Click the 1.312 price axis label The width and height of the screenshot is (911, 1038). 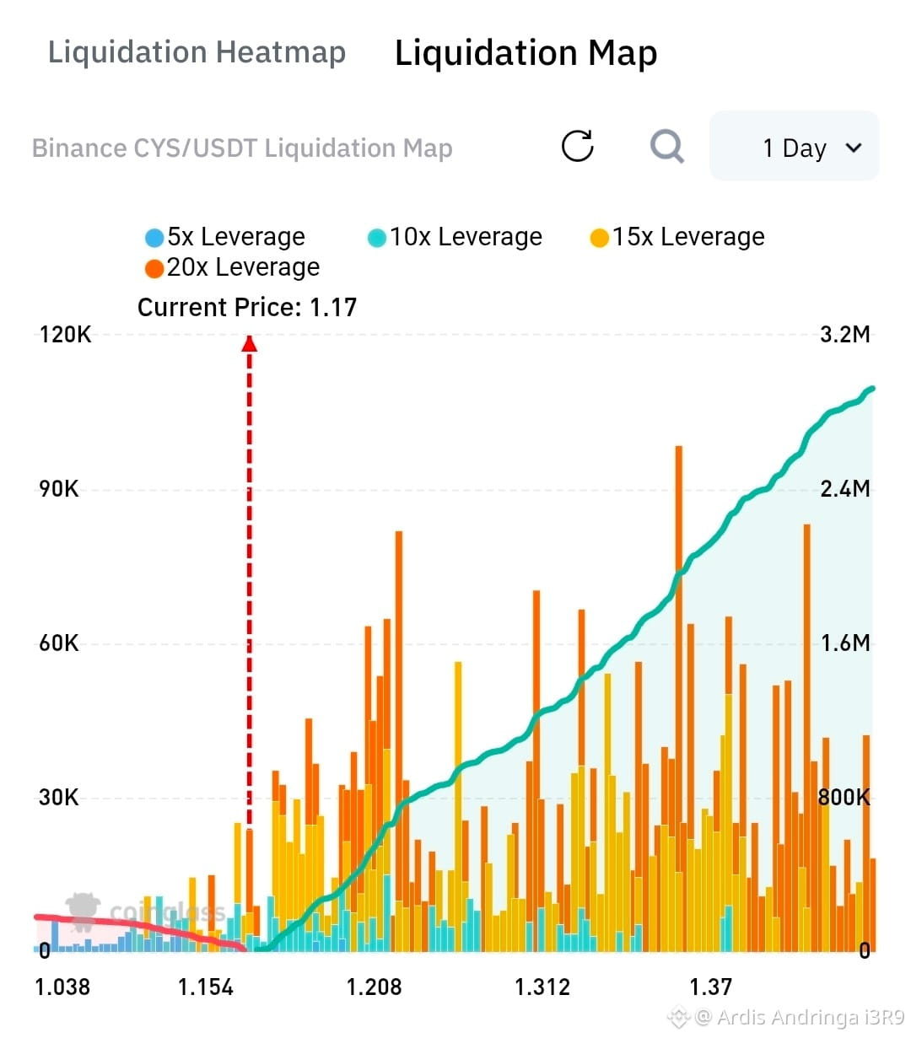pyautogui.click(x=542, y=987)
